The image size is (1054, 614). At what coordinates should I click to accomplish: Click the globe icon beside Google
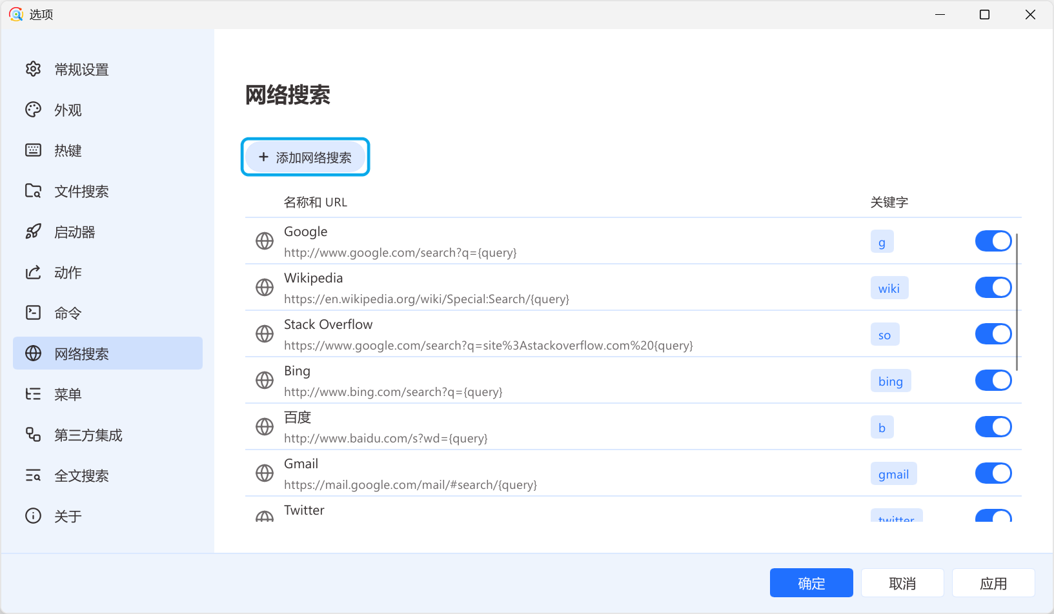click(265, 241)
